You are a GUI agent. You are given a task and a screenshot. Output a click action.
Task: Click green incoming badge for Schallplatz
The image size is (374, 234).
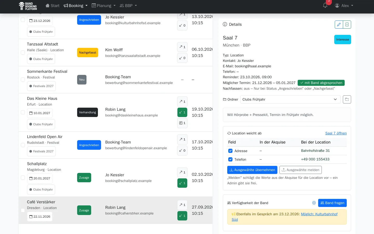[x=182, y=183]
